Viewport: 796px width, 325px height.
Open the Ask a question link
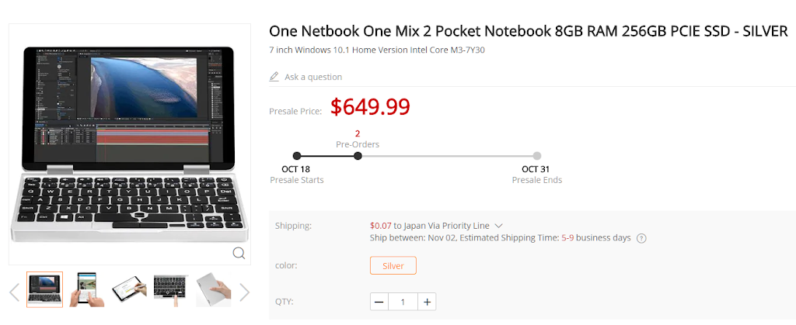pyautogui.click(x=312, y=77)
